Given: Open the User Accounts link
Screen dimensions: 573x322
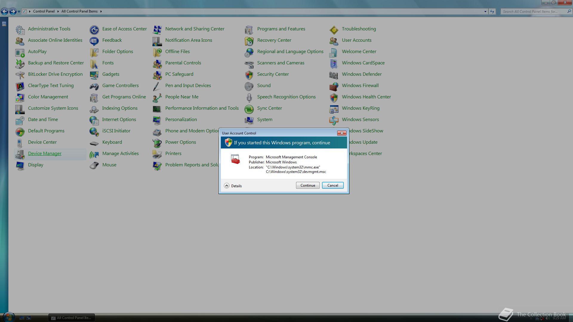Looking at the screenshot, I should pos(357,40).
